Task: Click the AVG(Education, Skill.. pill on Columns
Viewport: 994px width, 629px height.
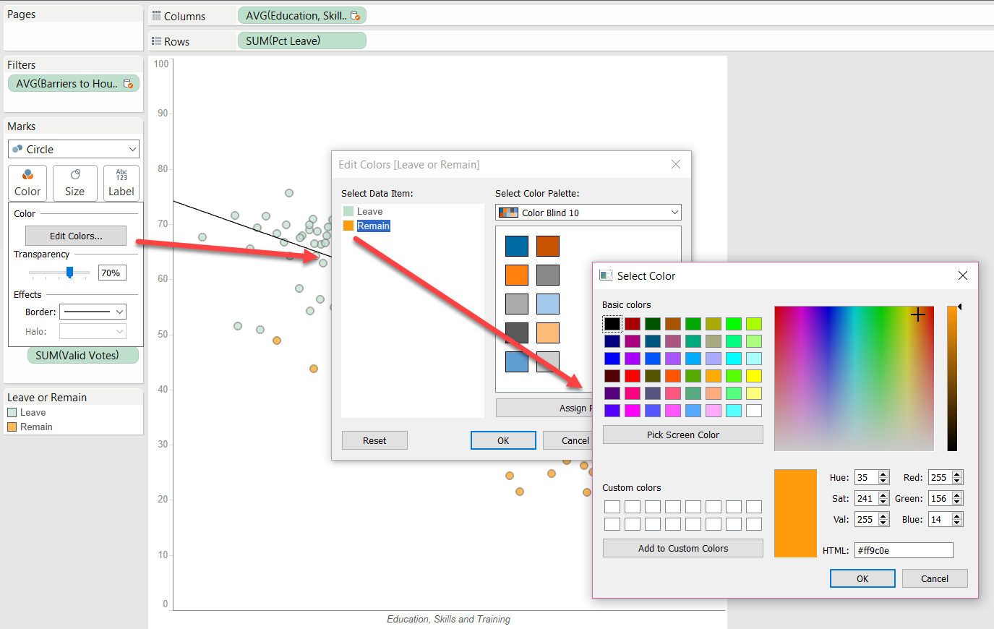Action: pos(302,15)
